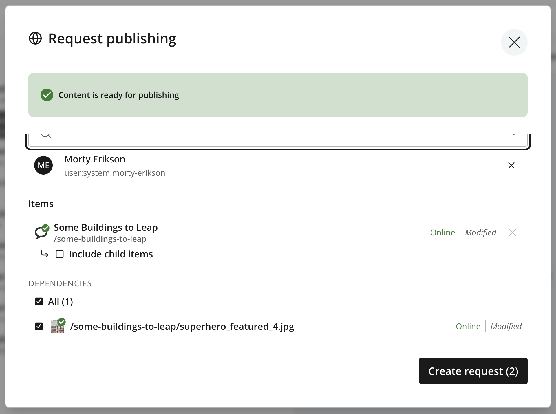The height and width of the screenshot is (414, 556).
Task: Click the All (1) label
Action: pyautogui.click(x=61, y=302)
